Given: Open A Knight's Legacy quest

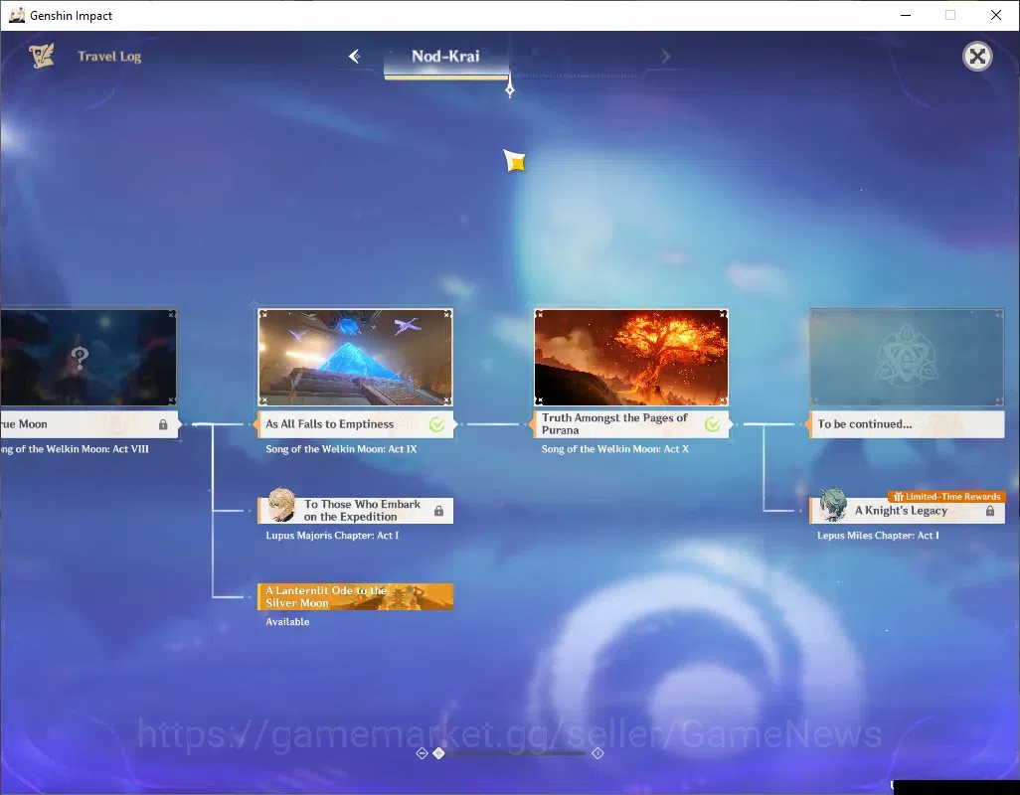Looking at the screenshot, I should (907, 510).
